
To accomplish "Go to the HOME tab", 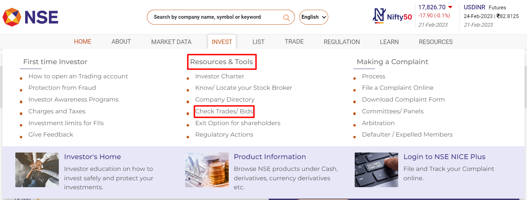I will (x=82, y=42).
